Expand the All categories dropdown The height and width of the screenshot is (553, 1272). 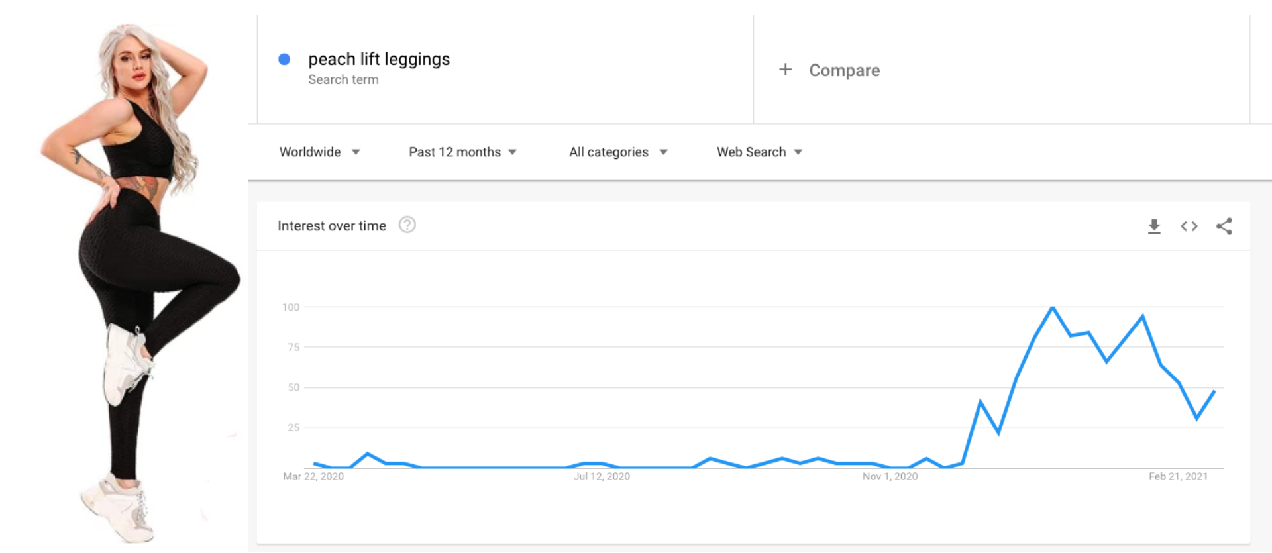[x=618, y=152]
